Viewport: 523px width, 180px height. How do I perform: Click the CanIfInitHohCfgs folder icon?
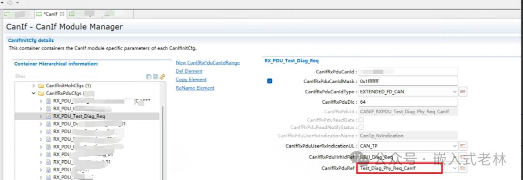(x=41, y=86)
